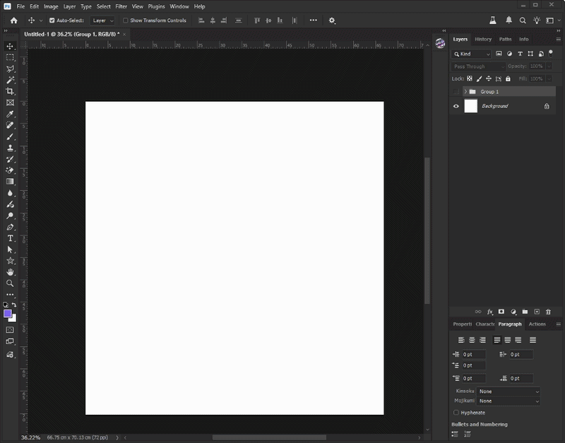Image resolution: width=565 pixels, height=443 pixels.
Task: Select the History Brush tool
Action: tap(10, 159)
